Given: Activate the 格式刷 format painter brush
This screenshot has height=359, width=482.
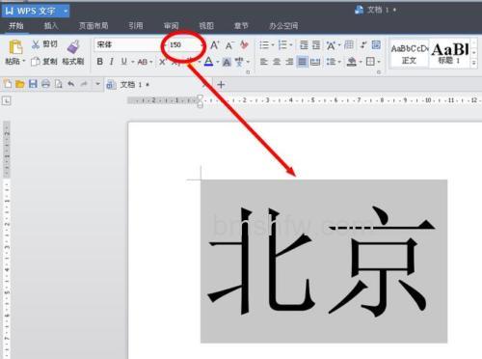Looking at the screenshot, I should tap(73, 52).
